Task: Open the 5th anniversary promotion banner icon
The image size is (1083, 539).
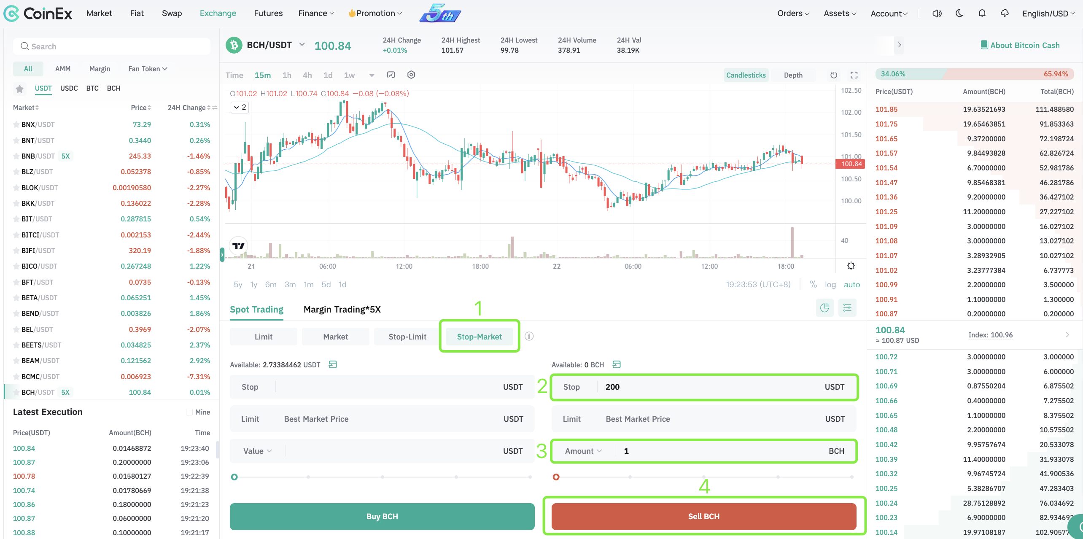Action: tap(440, 13)
